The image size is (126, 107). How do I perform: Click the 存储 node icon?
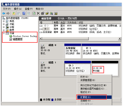(x=7, y=33)
